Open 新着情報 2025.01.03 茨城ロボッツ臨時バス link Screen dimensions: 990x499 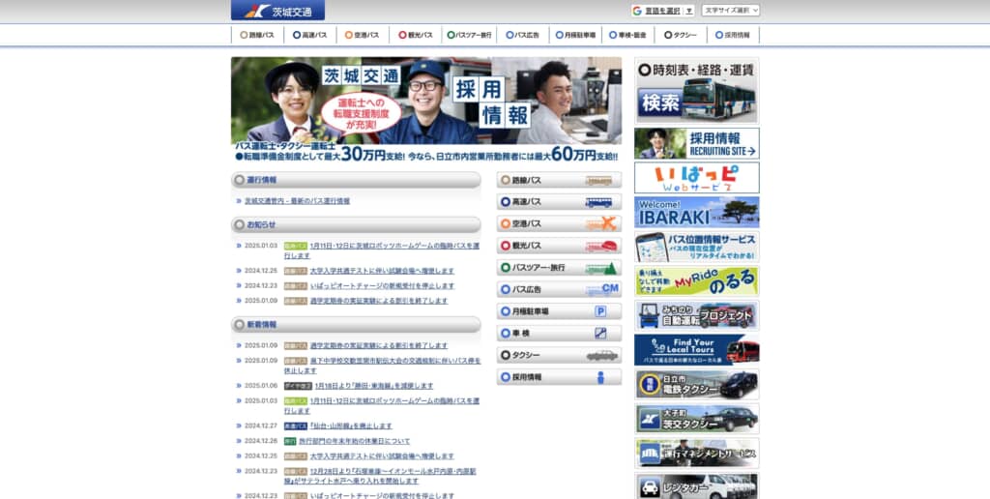click(381, 406)
